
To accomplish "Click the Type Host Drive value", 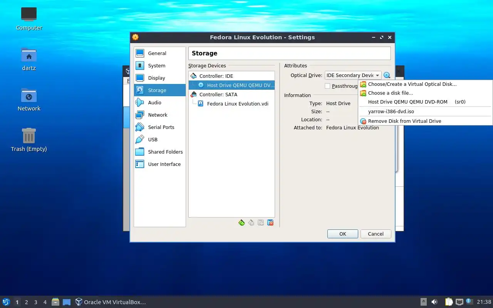I will (x=338, y=103).
